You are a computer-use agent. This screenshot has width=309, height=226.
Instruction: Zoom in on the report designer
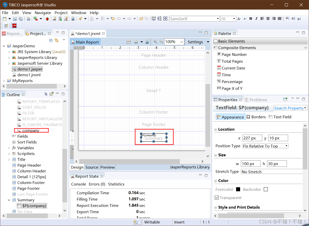tap(155, 42)
